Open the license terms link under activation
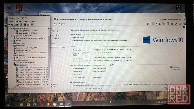This screenshot has width=194, height=109. coord(138,85)
